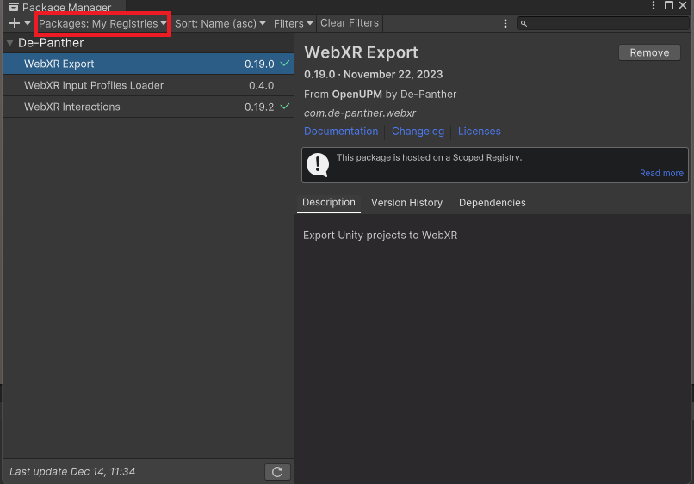Click Export Unity projects to WebXR description
Screen dimensions: 694x484
coord(381,236)
